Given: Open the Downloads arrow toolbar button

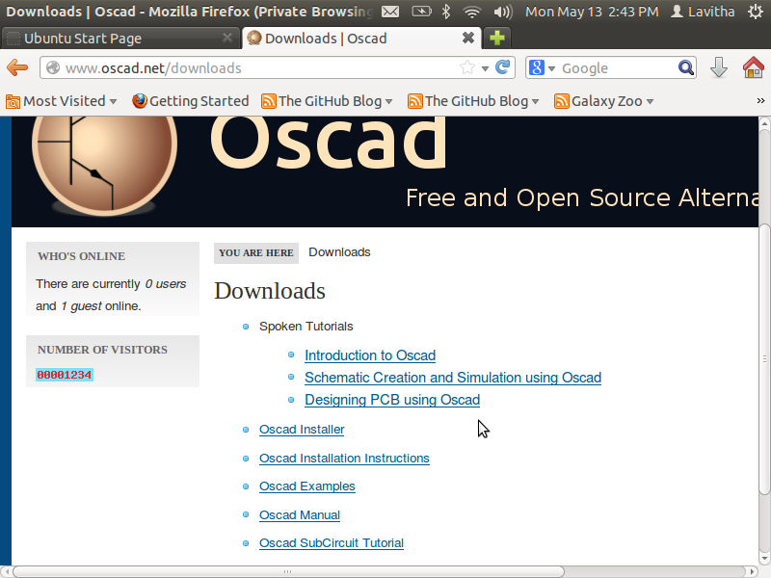Looking at the screenshot, I should click(719, 67).
